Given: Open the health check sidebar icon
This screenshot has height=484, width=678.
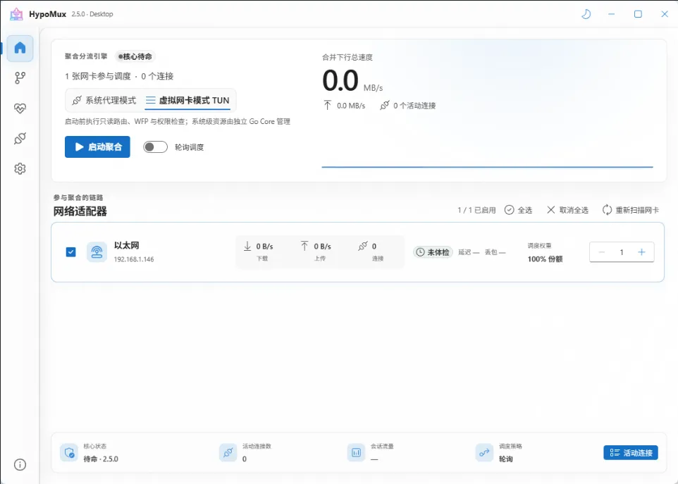Looking at the screenshot, I should (x=20, y=108).
